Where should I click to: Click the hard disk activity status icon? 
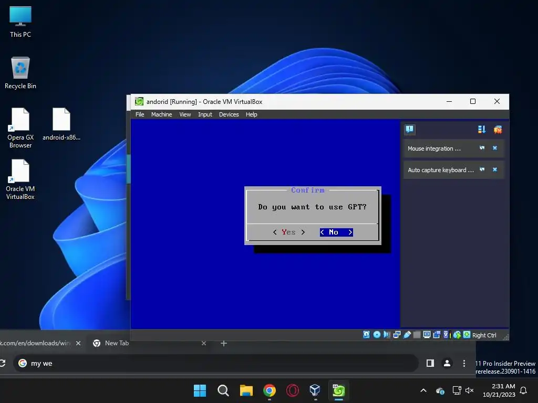366,335
